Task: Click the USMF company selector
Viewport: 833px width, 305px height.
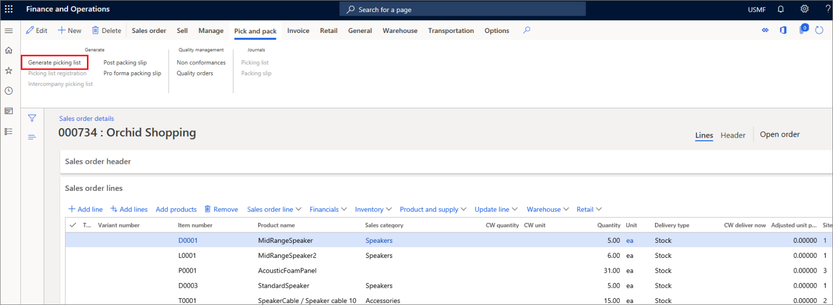Action: click(757, 9)
